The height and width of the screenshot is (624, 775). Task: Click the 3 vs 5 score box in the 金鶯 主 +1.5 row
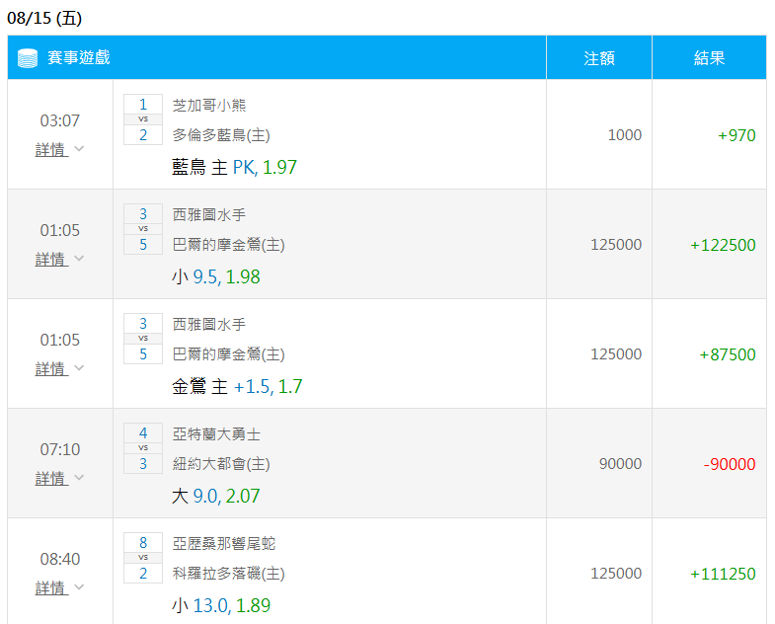(x=143, y=339)
